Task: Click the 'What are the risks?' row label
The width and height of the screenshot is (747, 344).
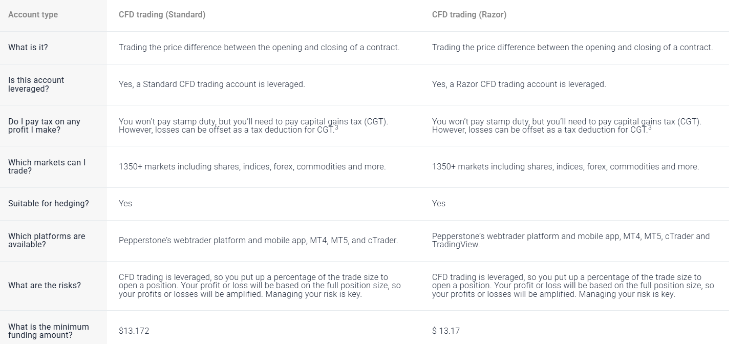Action: click(x=45, y=286)
